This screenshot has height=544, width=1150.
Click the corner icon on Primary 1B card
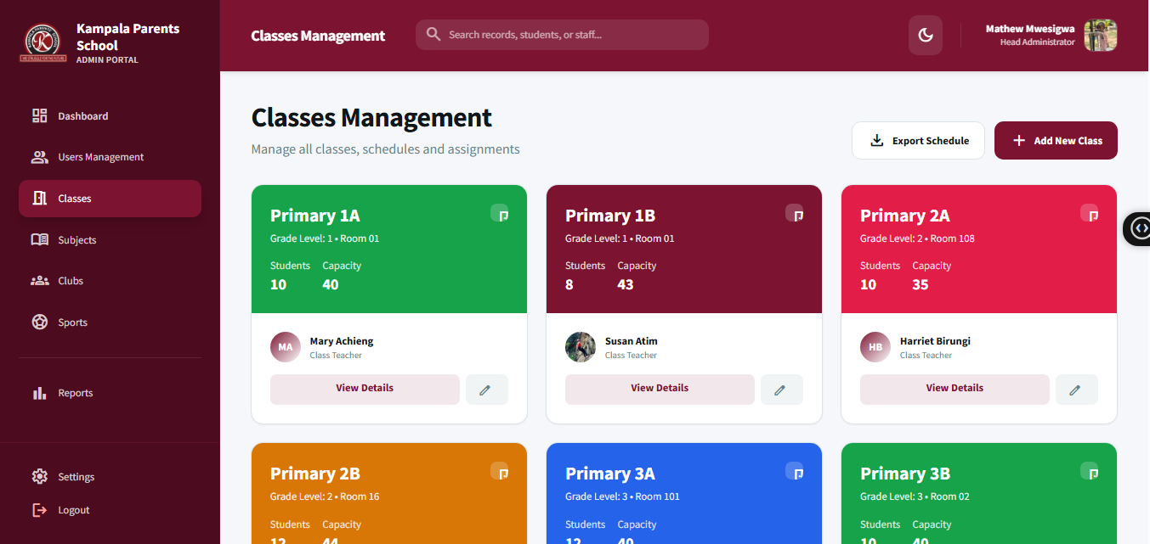click(x=795, y=214)
